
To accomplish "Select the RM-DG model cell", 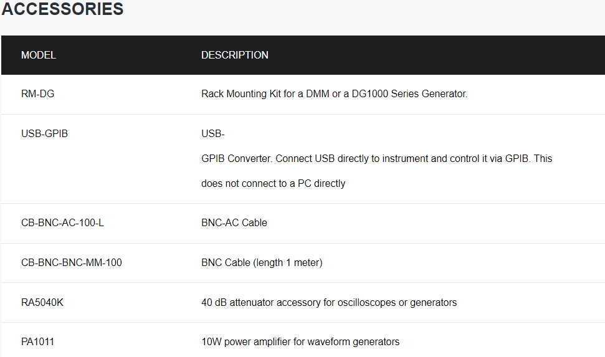I will 38,94.
